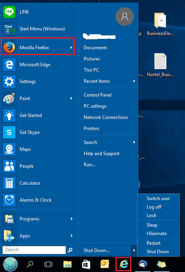This screenshot has width=185, height=272.
Task: Open Outlook from taskbar
Action: pyautogui.click(x=105, y=264)
